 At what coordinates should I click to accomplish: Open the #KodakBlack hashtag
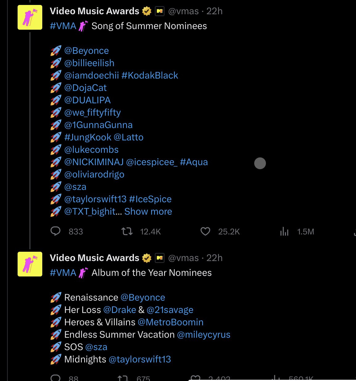(150, 75)
